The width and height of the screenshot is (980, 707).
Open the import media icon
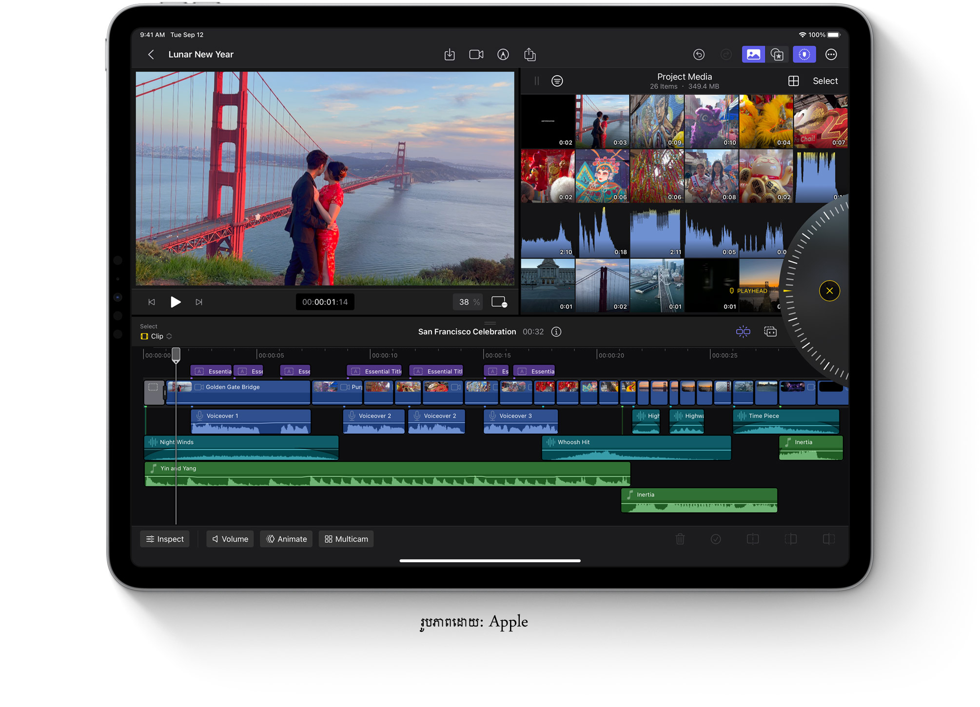point(450,55)
